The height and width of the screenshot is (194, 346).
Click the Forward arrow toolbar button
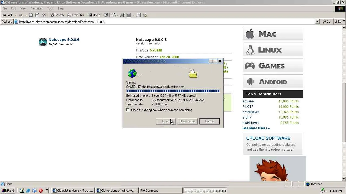[21, 15]
